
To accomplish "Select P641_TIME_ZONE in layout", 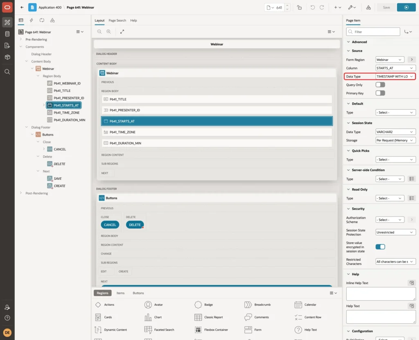I will pyautogui.click(x=217, y=132).
